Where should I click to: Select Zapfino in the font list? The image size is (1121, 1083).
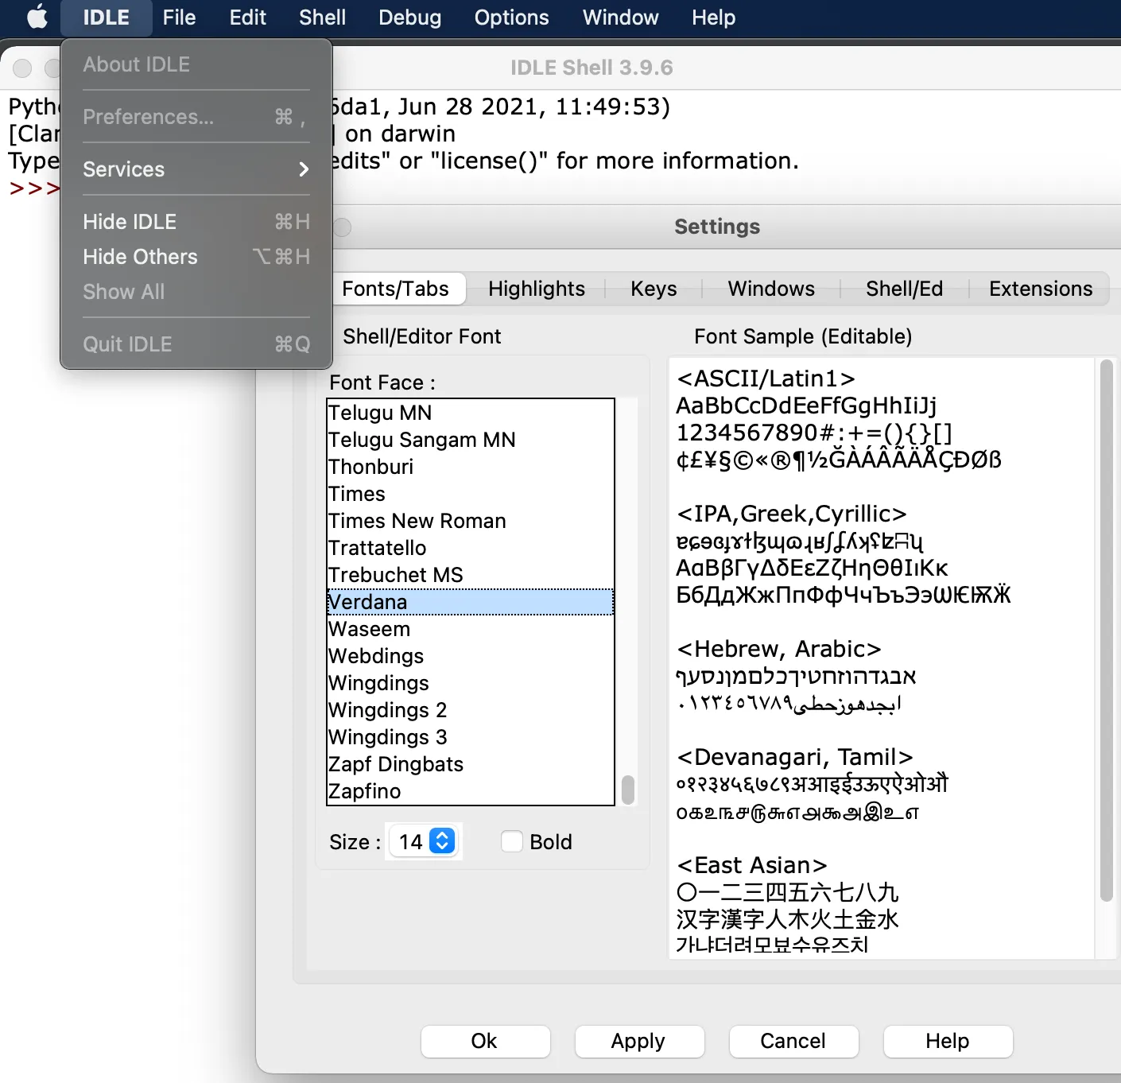(471, 791)
